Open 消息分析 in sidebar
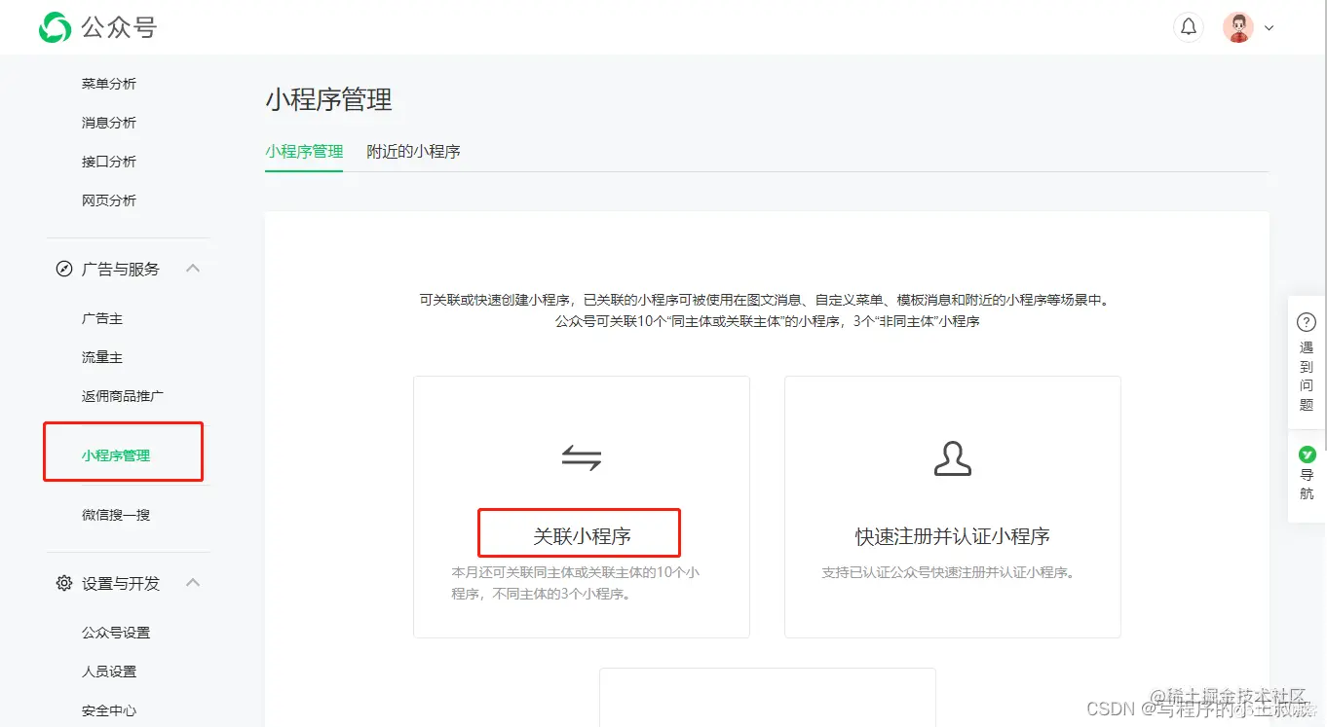This screenshot has width=1327, height=727. tap(109, 123)
